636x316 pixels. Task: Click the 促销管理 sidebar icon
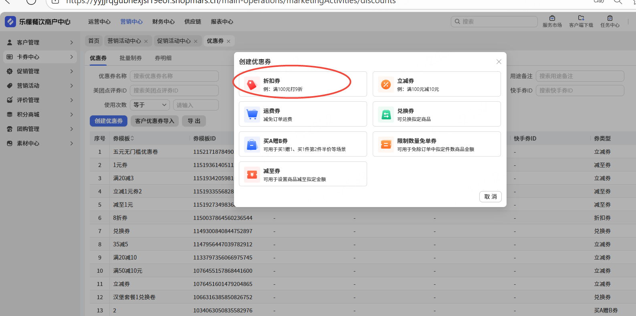10,71
